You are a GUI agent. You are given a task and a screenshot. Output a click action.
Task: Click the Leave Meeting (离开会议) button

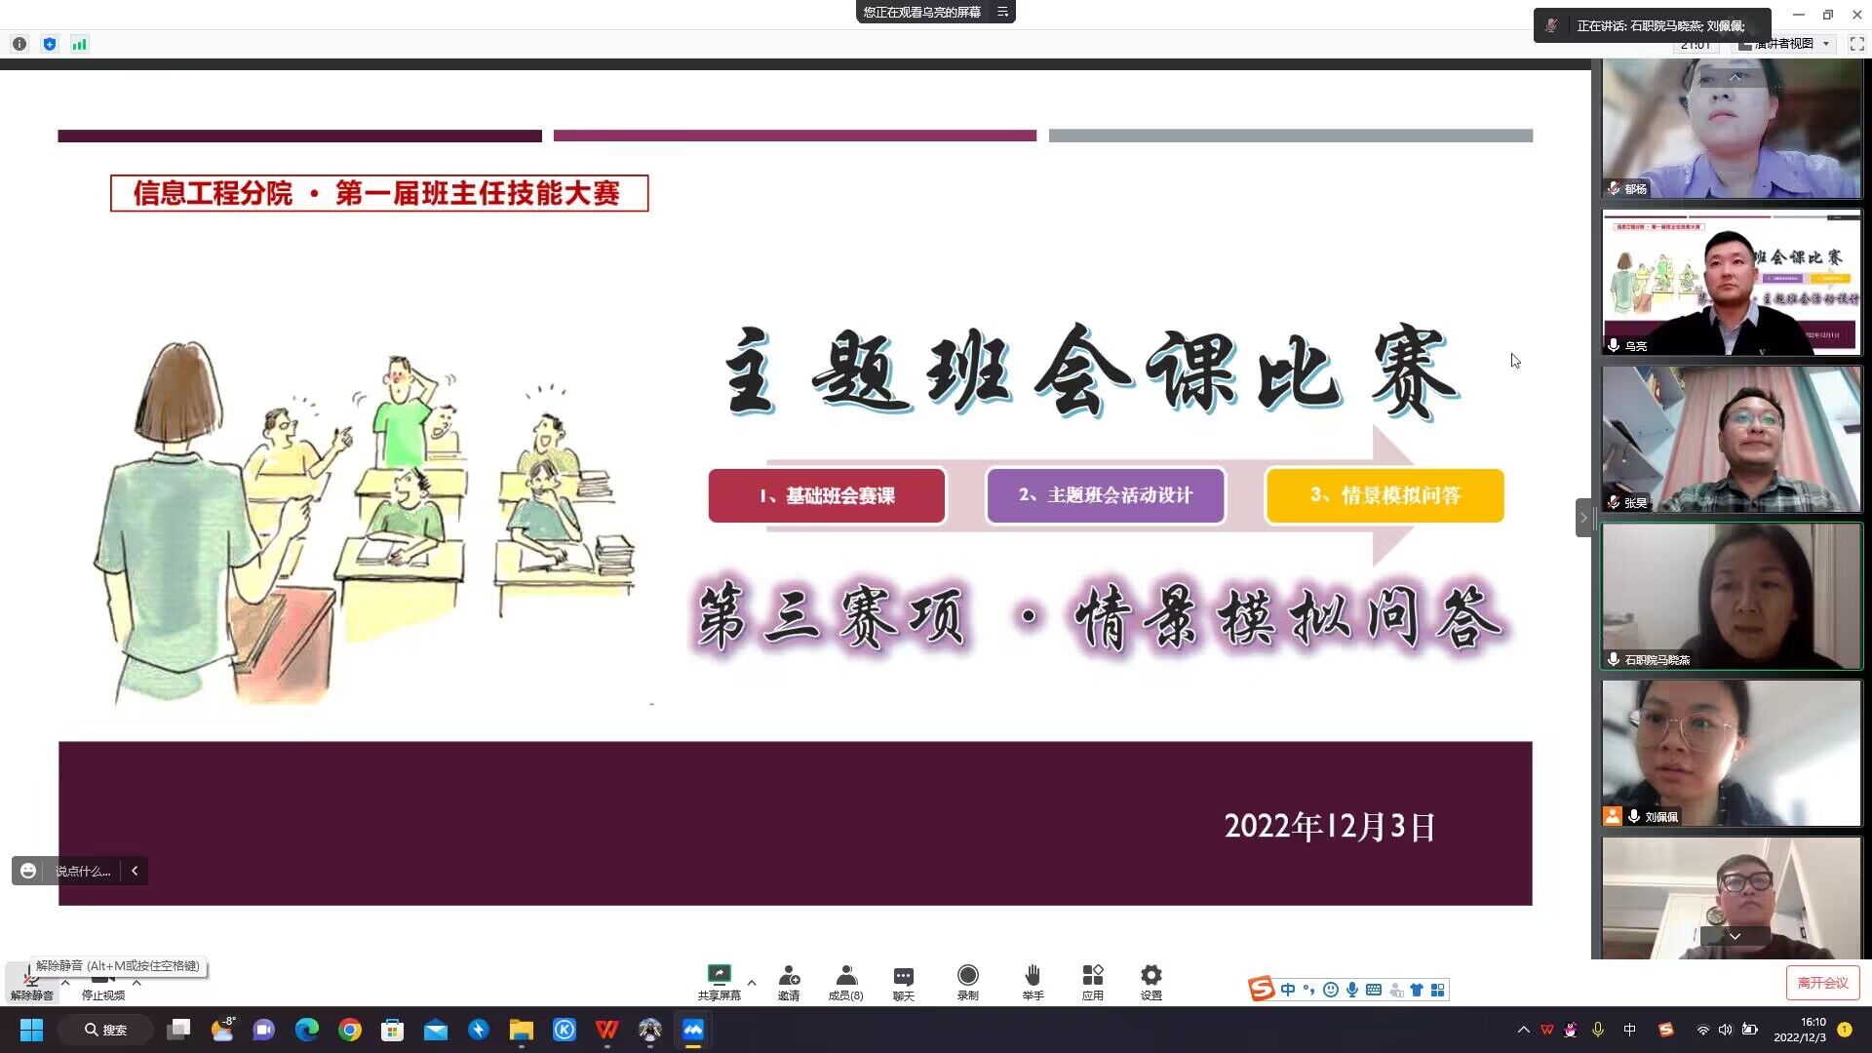tap(1822, 983)
